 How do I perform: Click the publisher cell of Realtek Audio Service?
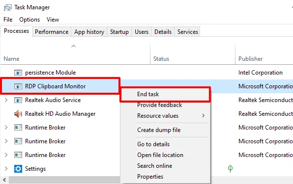pos(265,100)
